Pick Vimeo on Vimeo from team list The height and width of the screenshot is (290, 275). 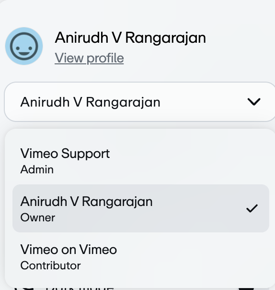point(69,250)
